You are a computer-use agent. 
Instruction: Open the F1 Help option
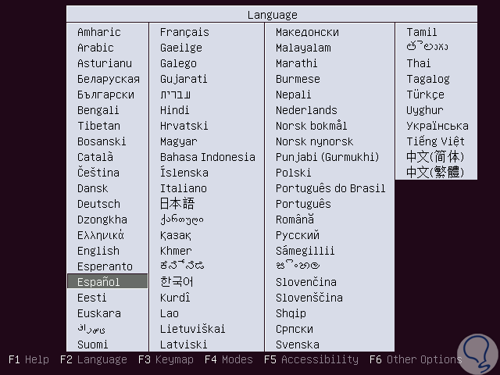click(x=28, y=360)
